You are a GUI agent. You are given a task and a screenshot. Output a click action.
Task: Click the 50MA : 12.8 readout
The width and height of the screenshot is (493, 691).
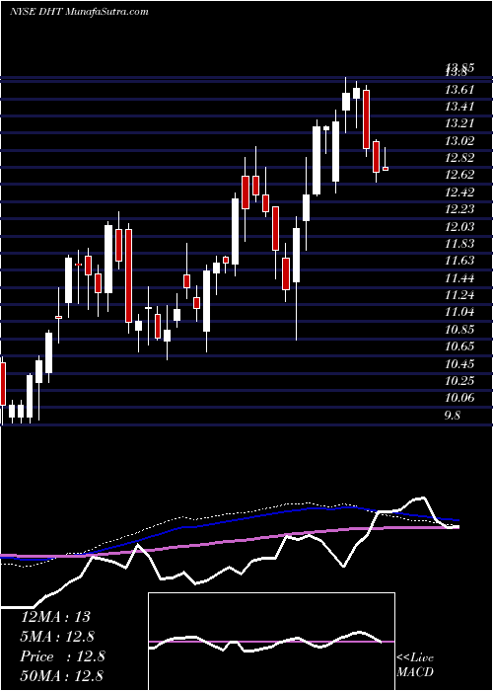(x=62, y=676)
